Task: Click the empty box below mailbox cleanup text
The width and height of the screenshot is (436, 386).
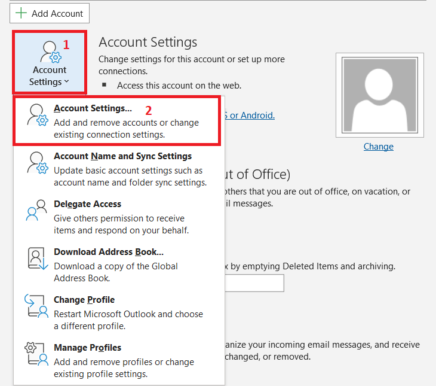Action: [254, 283]
